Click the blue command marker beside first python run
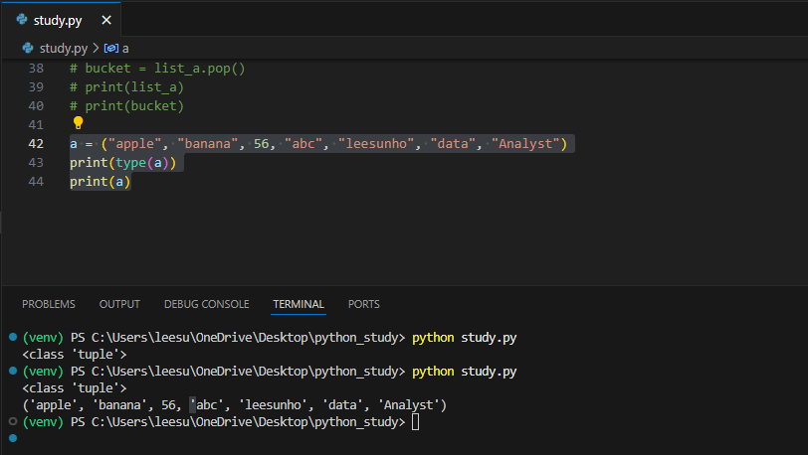808x455 pixels. (13, 337)
